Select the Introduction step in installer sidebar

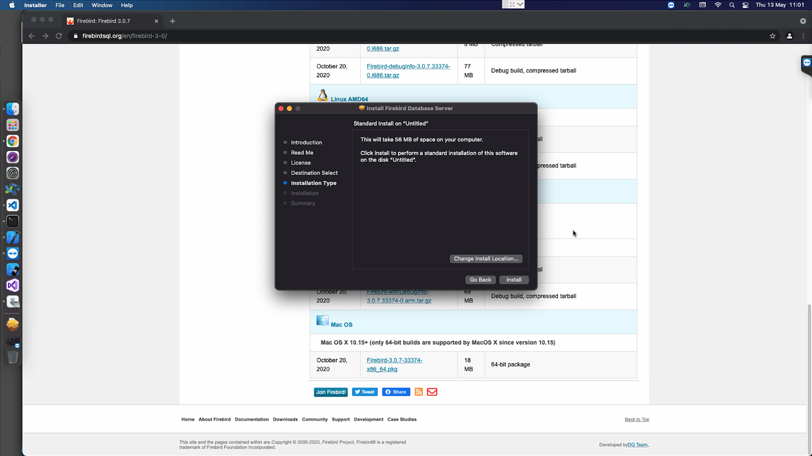(306, 143)
